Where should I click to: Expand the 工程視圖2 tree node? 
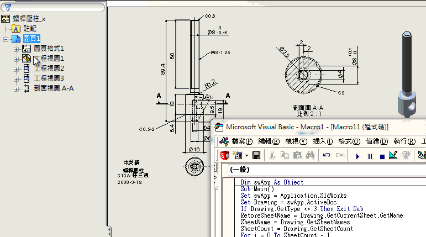16,69
